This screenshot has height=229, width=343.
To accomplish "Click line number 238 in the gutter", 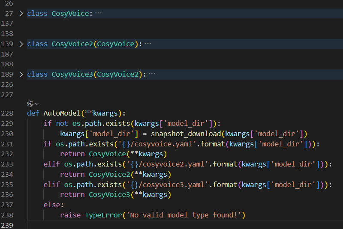I will pyautogui.click(x=8, y=215).
